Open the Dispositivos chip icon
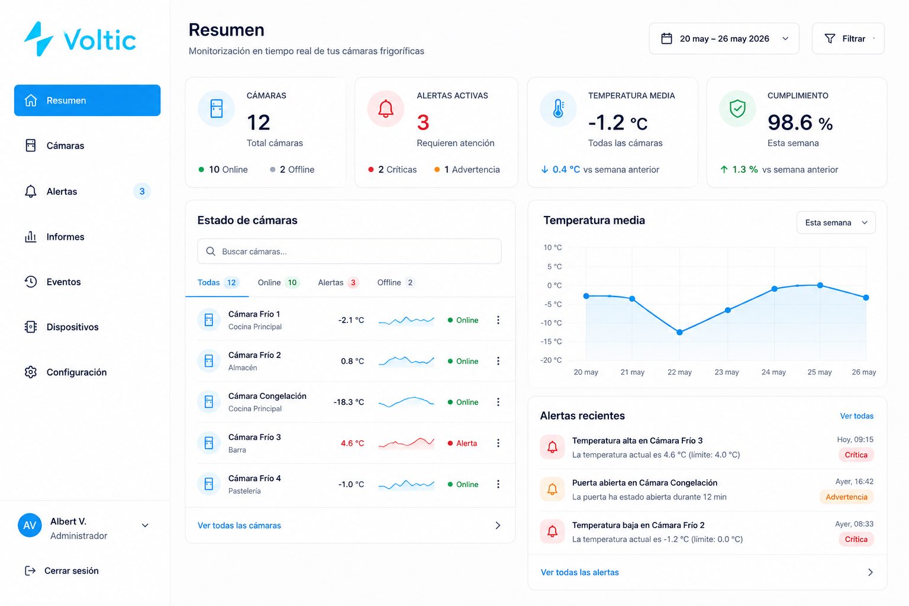909x606 pixels. [x=31, y=327]
